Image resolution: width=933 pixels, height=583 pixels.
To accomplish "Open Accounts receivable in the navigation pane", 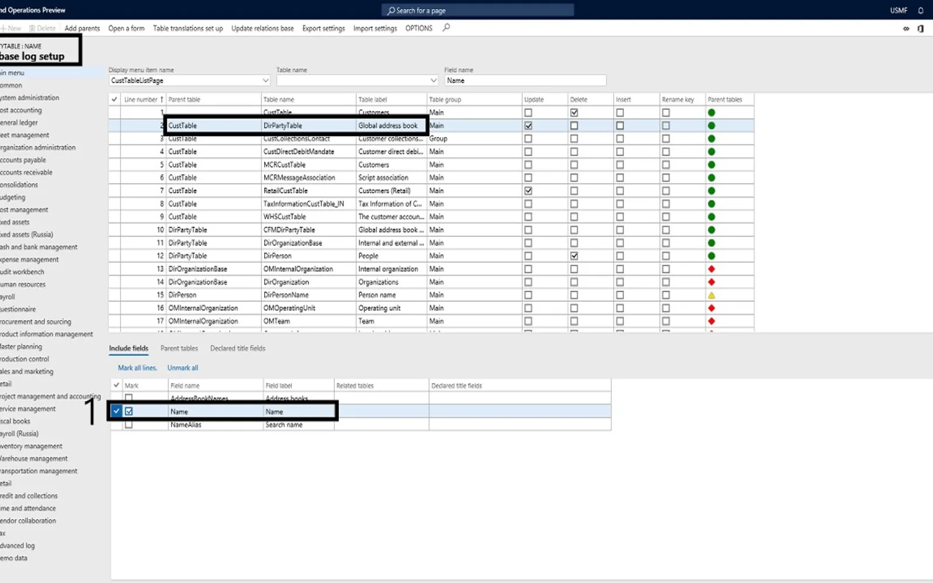I will coord(26,173).
